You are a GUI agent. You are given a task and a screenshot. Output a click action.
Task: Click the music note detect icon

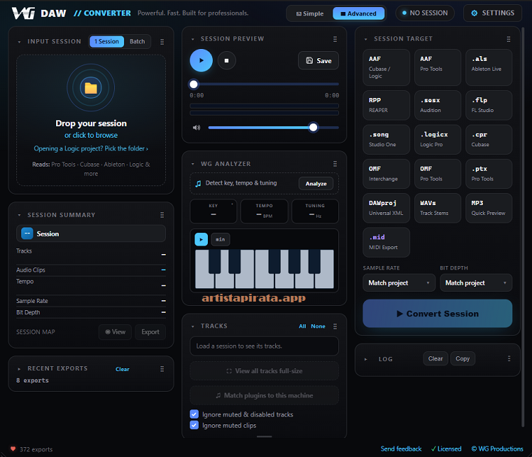pos(198,184)
